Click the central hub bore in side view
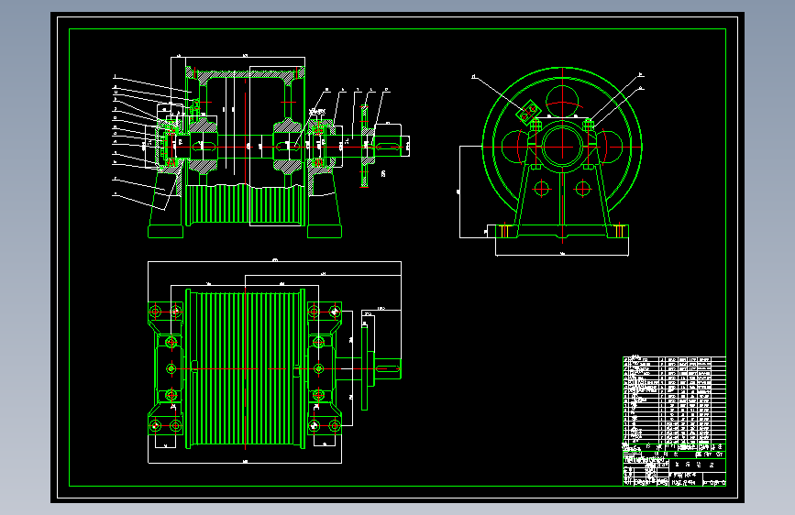The height and width of the screenshot is (515, 795). coord(562,147)
